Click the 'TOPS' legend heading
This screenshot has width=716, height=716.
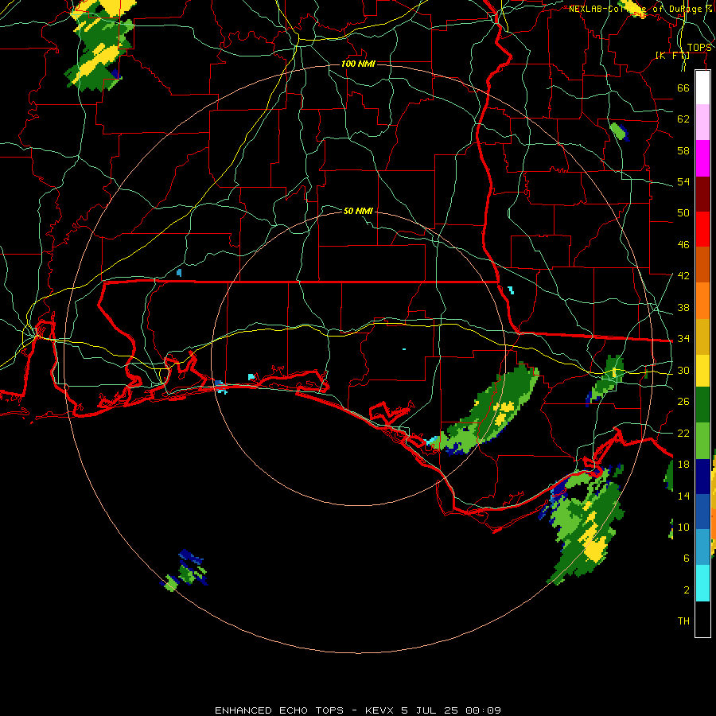(699, 48)
